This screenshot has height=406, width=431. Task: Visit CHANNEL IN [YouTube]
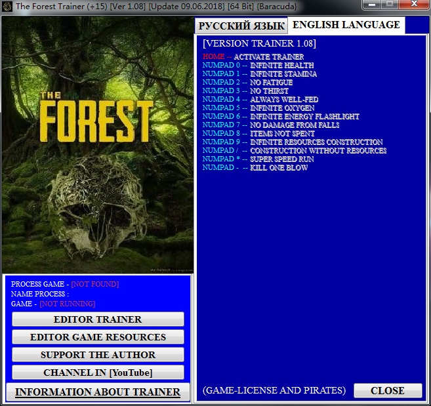(98, 373)
